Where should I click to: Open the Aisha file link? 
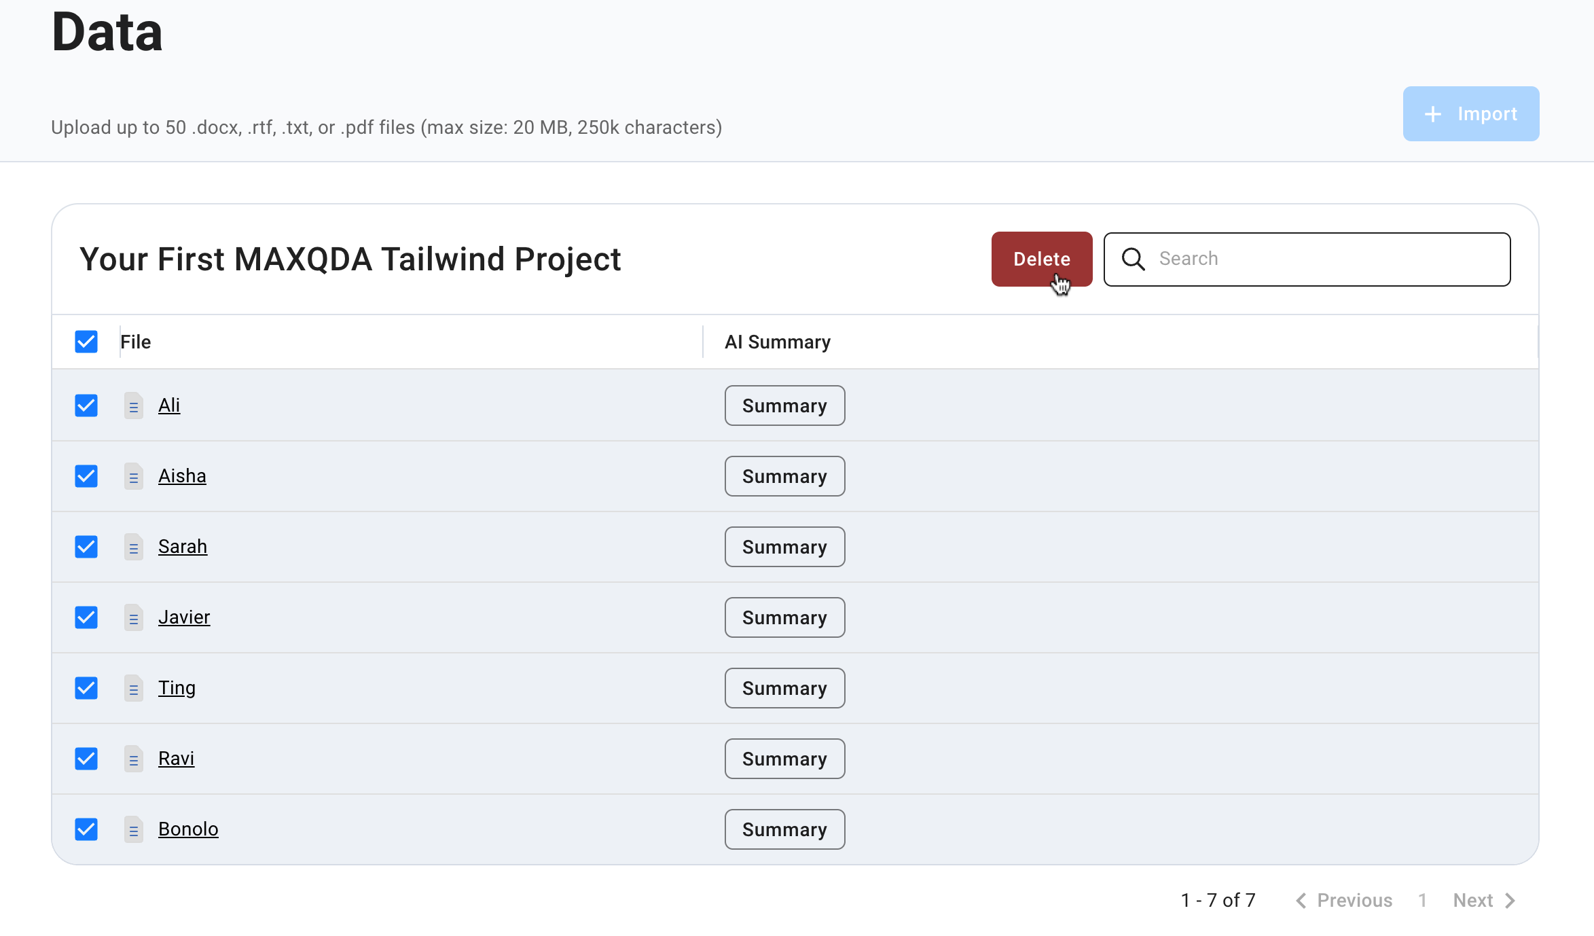[x=182, y=476]
